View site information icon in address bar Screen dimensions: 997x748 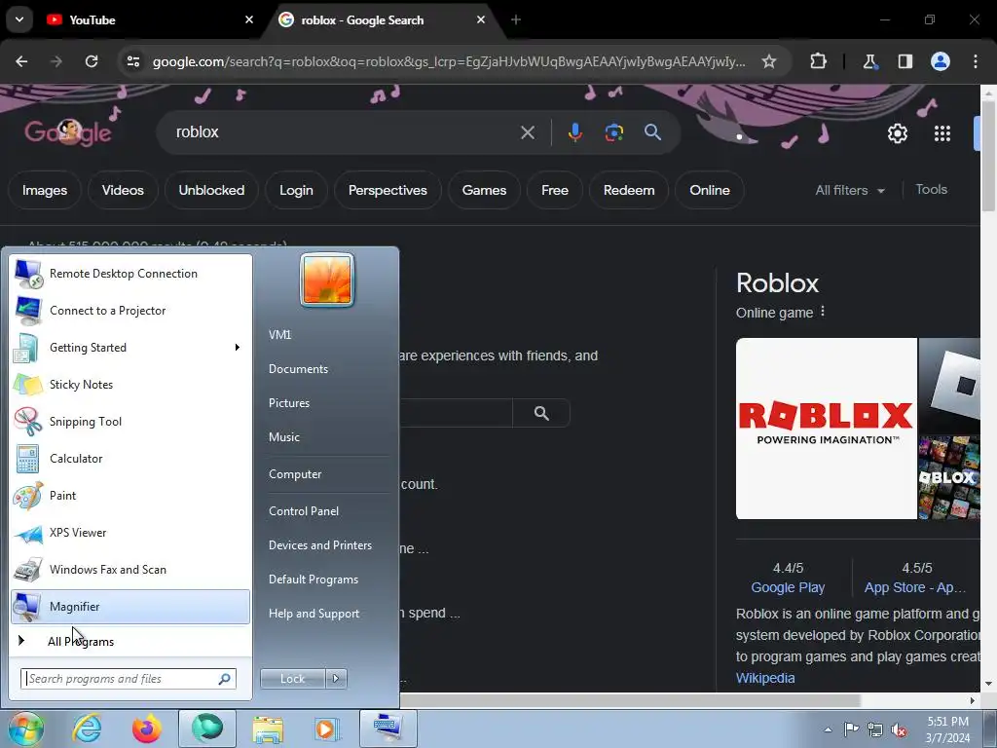point(133,61)
